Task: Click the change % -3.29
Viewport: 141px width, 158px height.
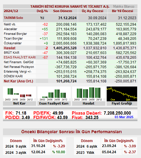Action: point(59,146)
